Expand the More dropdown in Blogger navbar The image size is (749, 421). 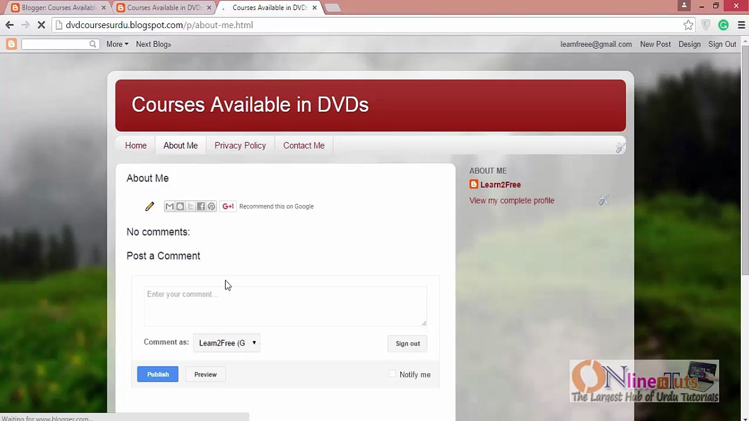pos(117,44)
